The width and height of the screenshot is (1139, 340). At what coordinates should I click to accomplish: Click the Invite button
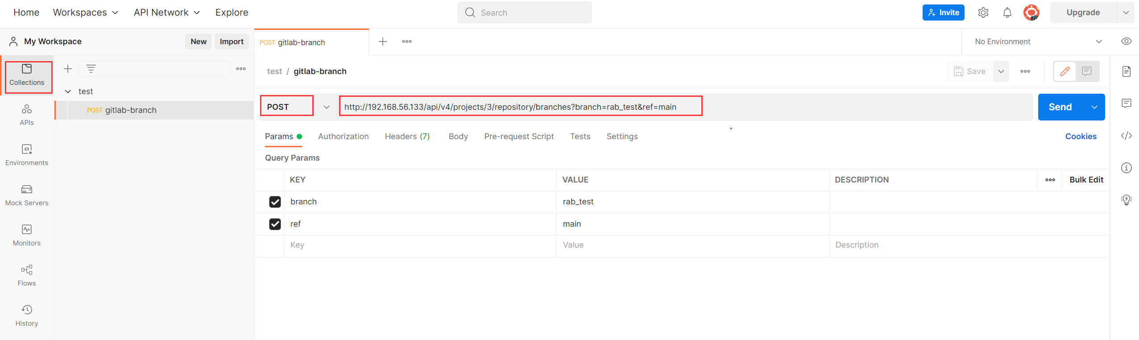tap(944, 12)
